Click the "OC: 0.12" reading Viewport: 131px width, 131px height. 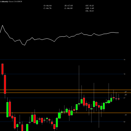[90, 6]
